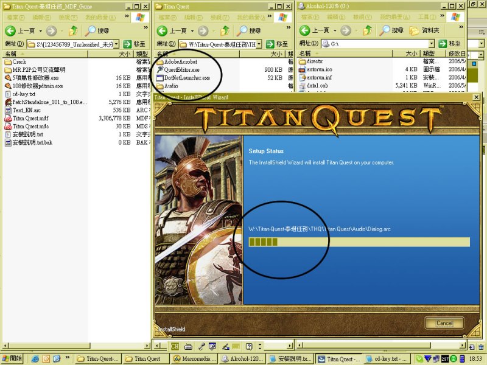Viewport: 487px width, 365px height.
Task: Open Search (搜尋) in the Alcohol-120% window
Action: coord(391,30)
